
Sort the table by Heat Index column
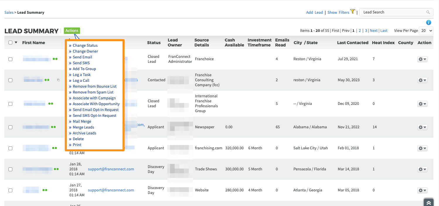click(383, 43)
